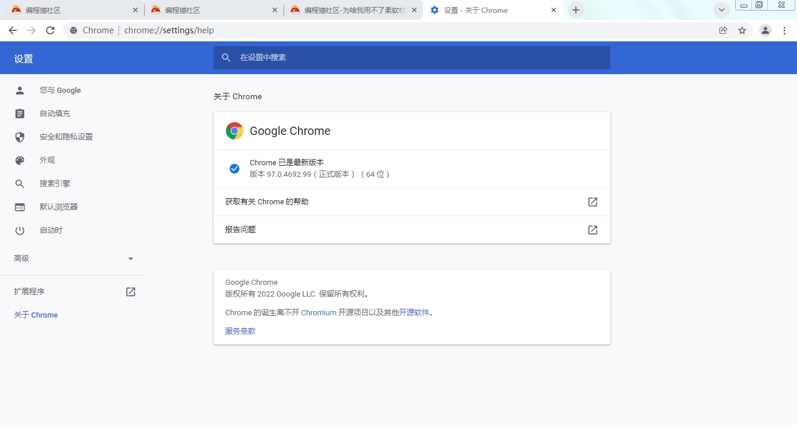Reload the current settings page
The image size is (797, 425).
tap(50, 30)
